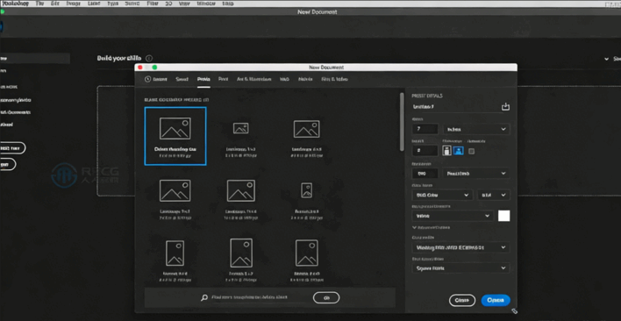Click the background color swatch
The image size is (621, 321).
point(503,216)
